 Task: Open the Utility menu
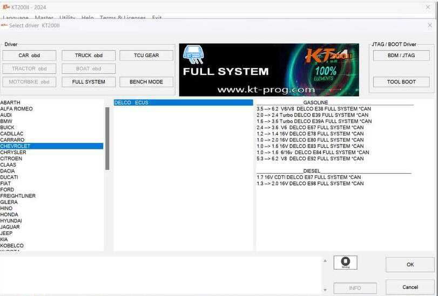[x=67, y=17]
